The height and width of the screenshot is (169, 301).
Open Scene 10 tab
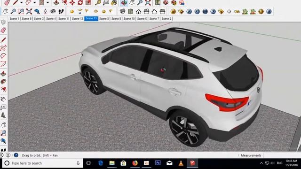[x=129, y=19]
